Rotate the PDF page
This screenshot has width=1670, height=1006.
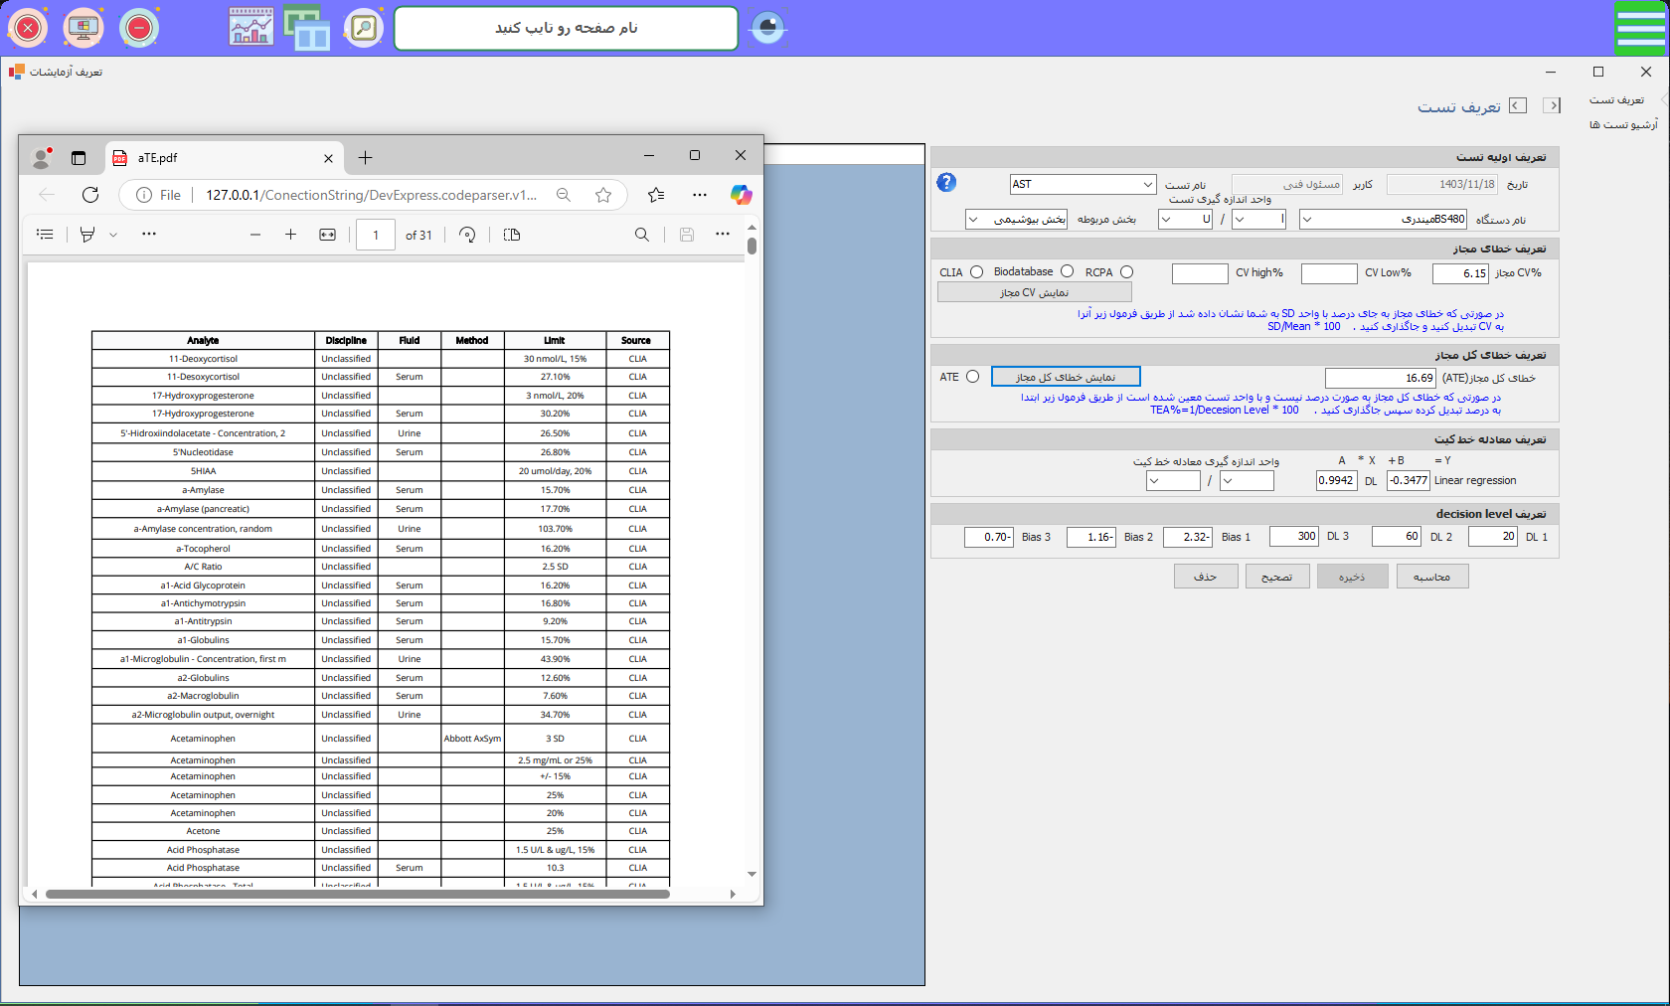[x=467, y=235]
